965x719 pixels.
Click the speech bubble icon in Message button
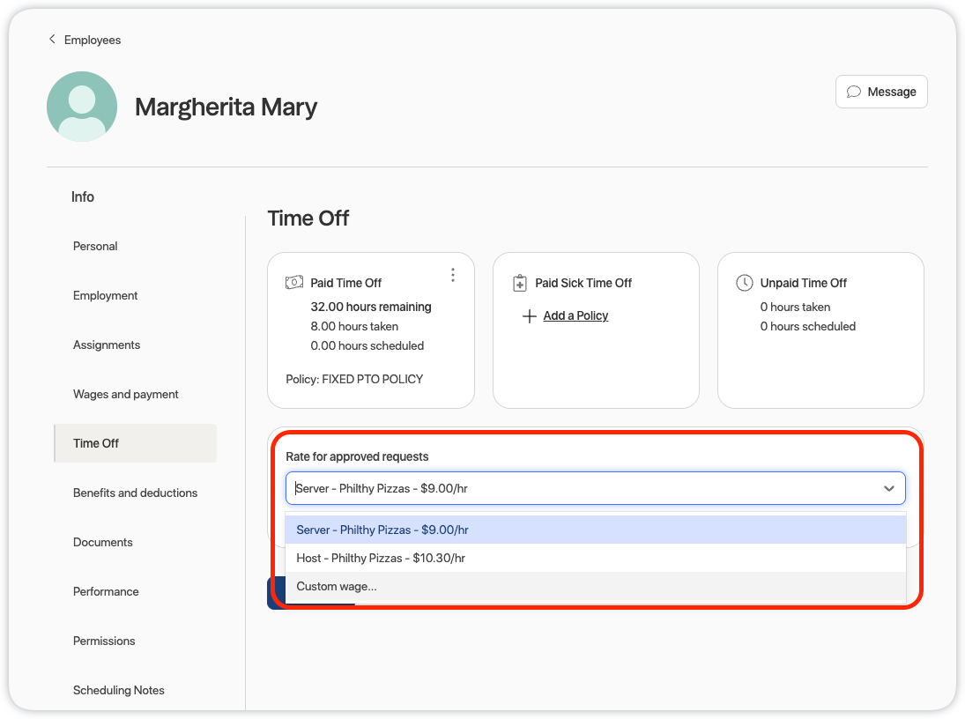[x=853, y=92]
